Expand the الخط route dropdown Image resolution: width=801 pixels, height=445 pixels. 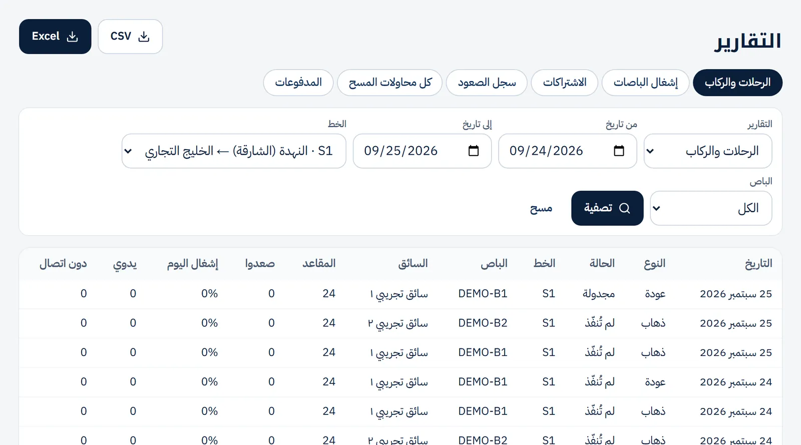[234, 151]
